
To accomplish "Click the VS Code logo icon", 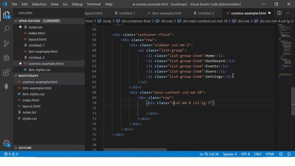I will (5, 4).
